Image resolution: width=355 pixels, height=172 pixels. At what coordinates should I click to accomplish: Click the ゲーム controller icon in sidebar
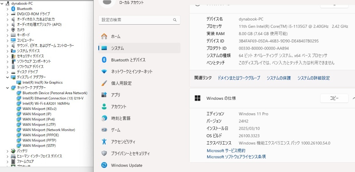point(104,130)
